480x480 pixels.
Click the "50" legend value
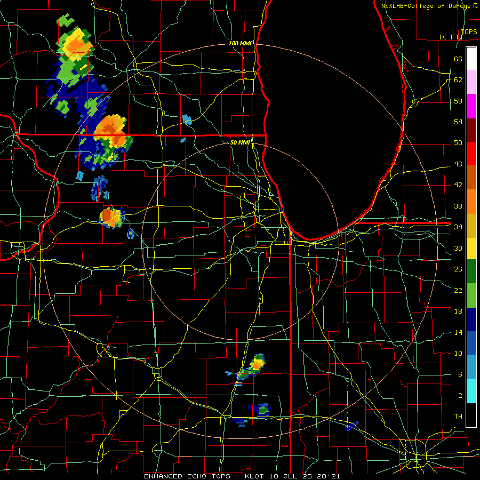(x=458, y=143)
